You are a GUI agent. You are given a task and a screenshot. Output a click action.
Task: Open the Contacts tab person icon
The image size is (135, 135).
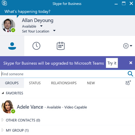click(12, 46)
